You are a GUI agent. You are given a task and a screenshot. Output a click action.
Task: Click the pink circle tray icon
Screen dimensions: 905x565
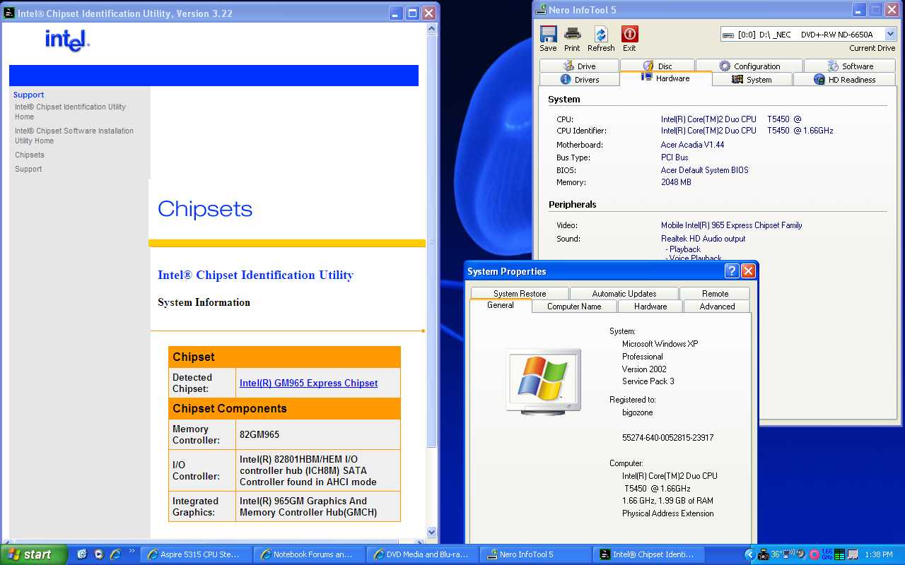coord(814,555)
